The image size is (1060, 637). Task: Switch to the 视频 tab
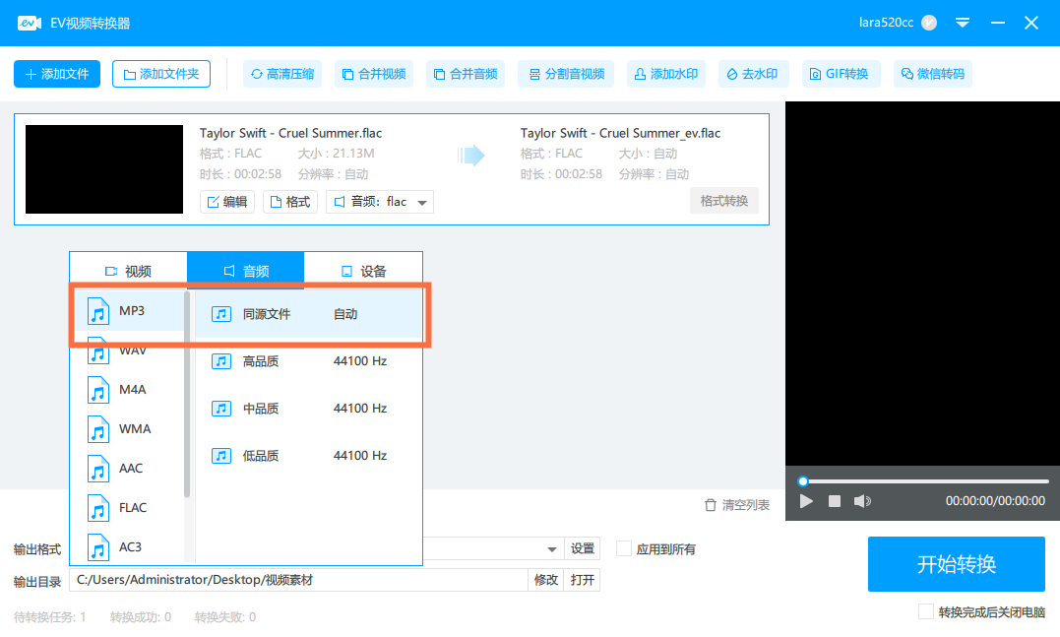[129, 271]
